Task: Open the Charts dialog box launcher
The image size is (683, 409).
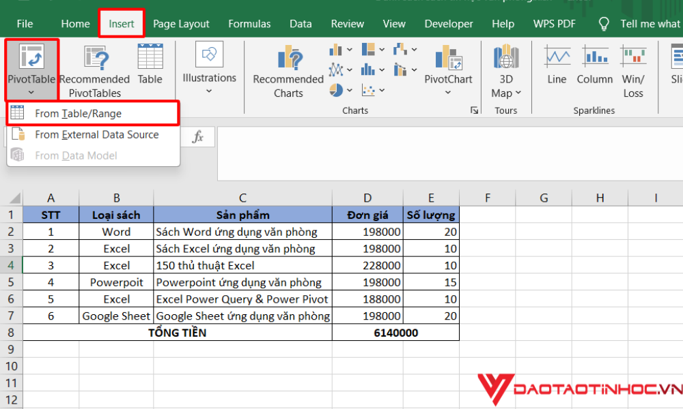Action: coord(474,110)
